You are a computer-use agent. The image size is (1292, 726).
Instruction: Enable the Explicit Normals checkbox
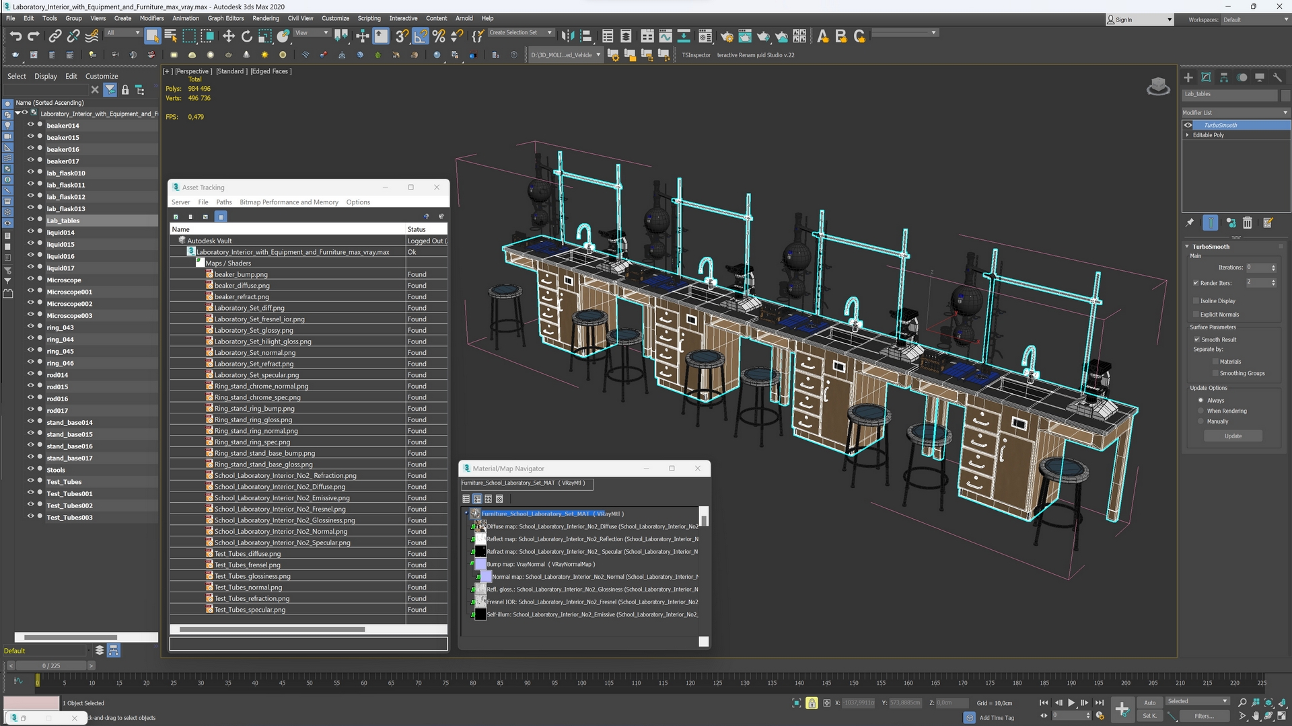1196,315
